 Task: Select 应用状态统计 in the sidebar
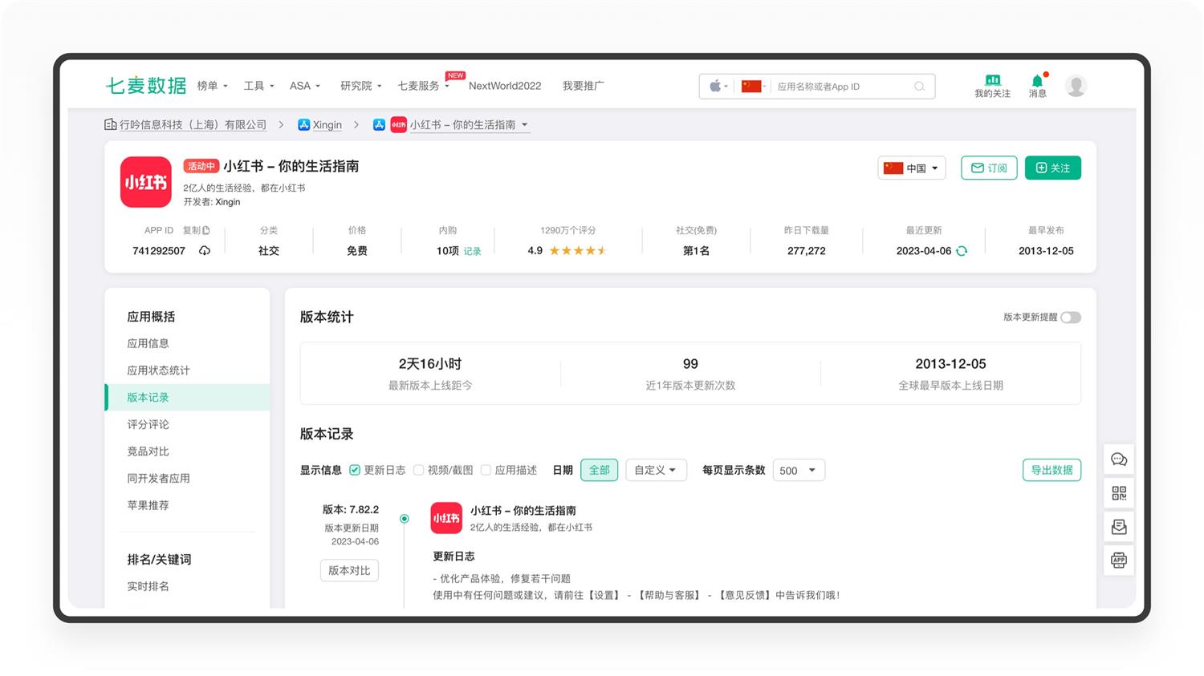[x=158, y=370]
